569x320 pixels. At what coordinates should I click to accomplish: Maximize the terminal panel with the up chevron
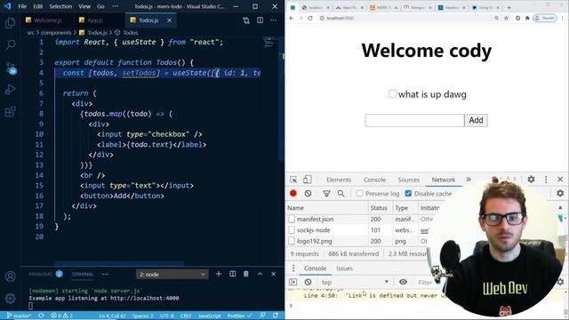pyautogui.click(x=260, y=274)
